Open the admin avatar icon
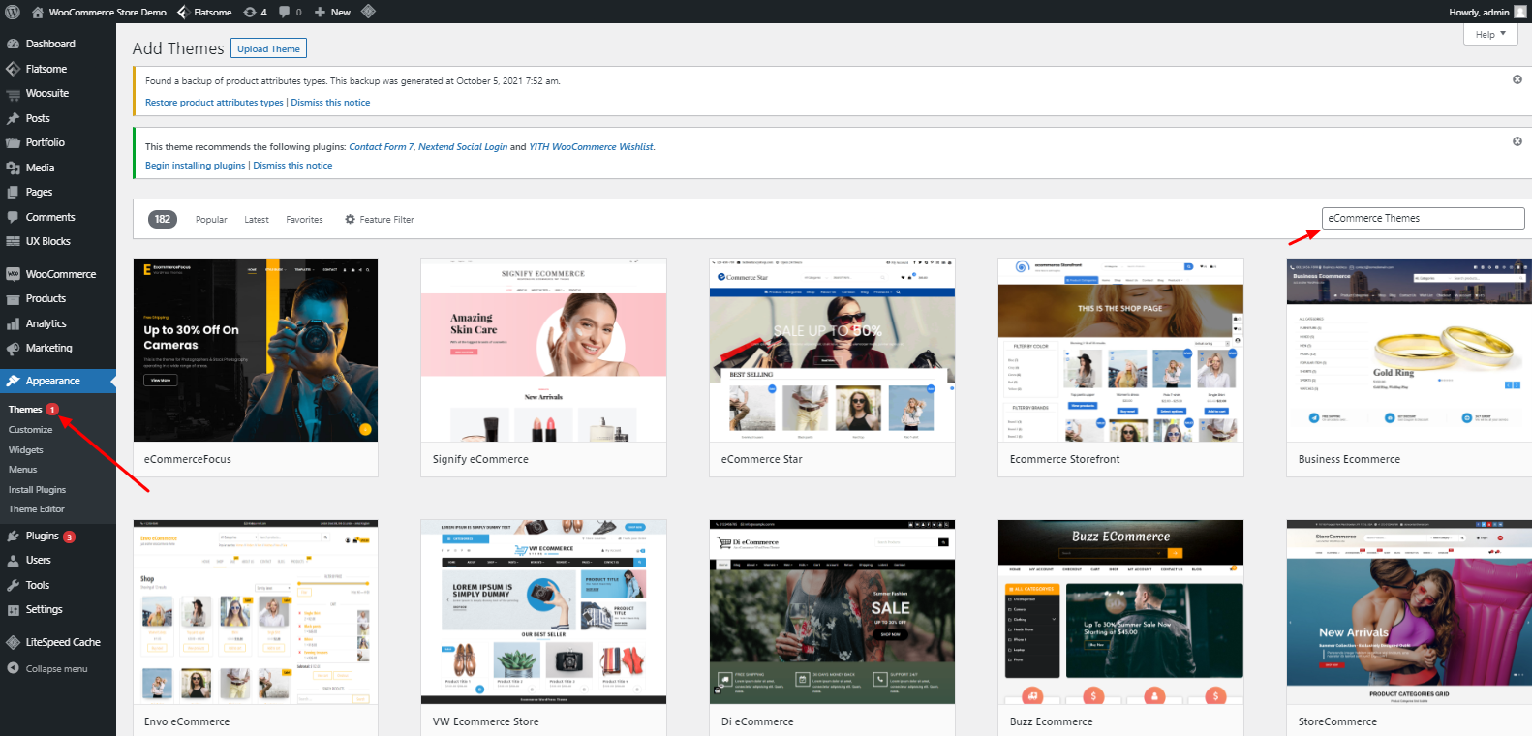This screenshot has width=1532, height=736. 1519,12
